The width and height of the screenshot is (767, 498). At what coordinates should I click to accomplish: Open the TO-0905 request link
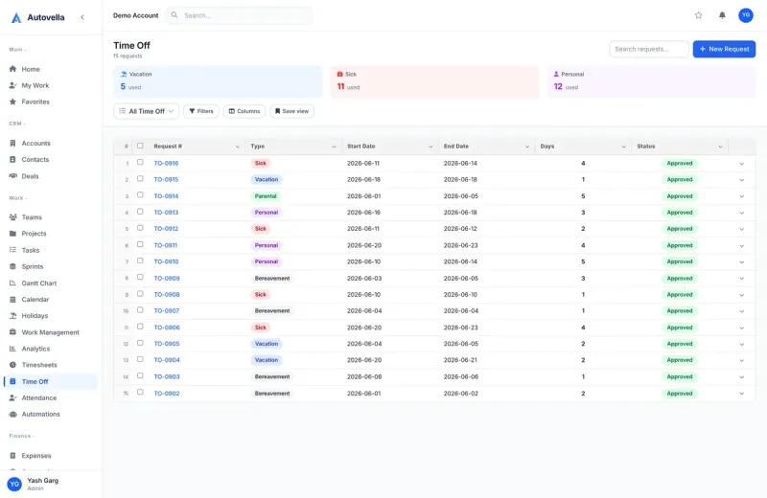(167, 344)
